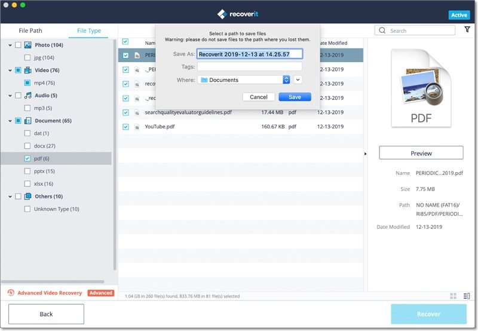Viewport: 478px width, 331px height.
Task: Click the Date Modified column header
Action: pos(333,43)
